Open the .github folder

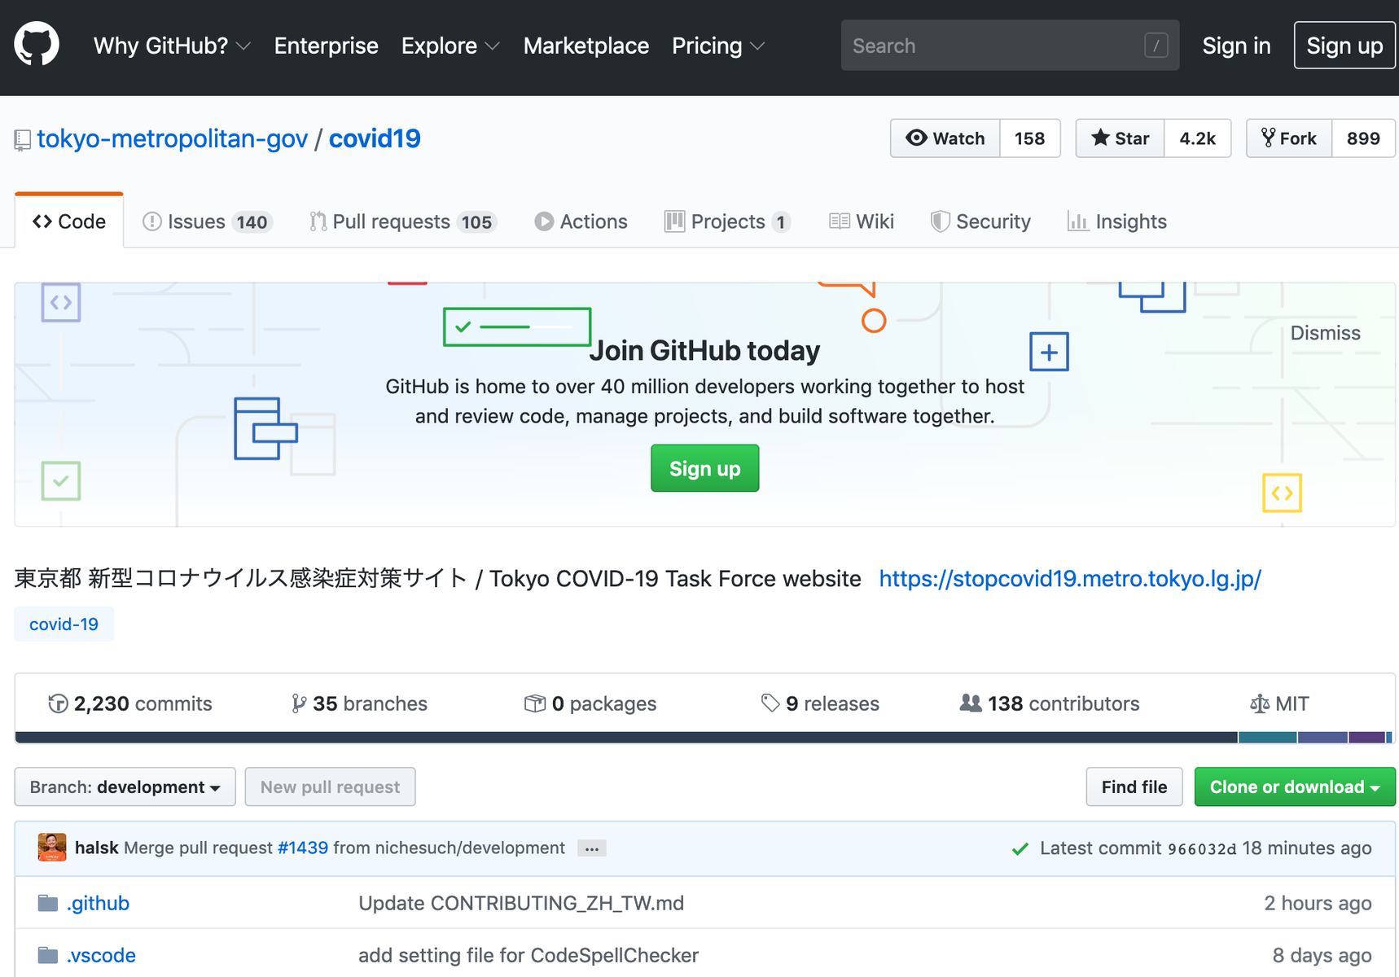[x=98, y=903]
